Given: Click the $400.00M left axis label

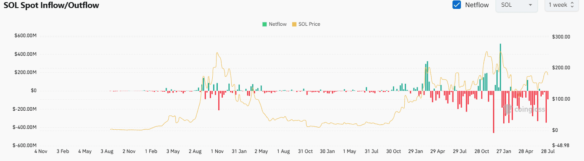Looking at the screenshot, I should coord(25,55).
